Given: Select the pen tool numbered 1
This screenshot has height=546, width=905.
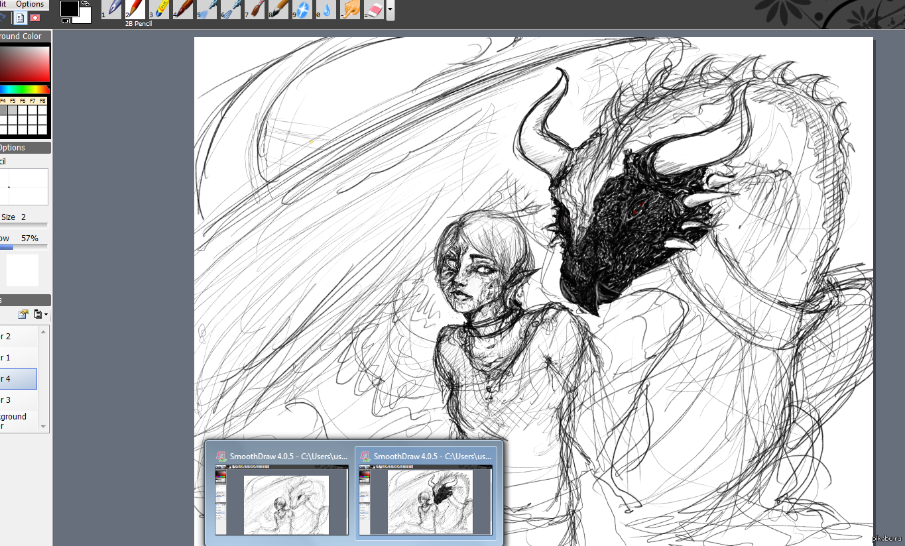Looking at the screenshot, I should 113,9.
